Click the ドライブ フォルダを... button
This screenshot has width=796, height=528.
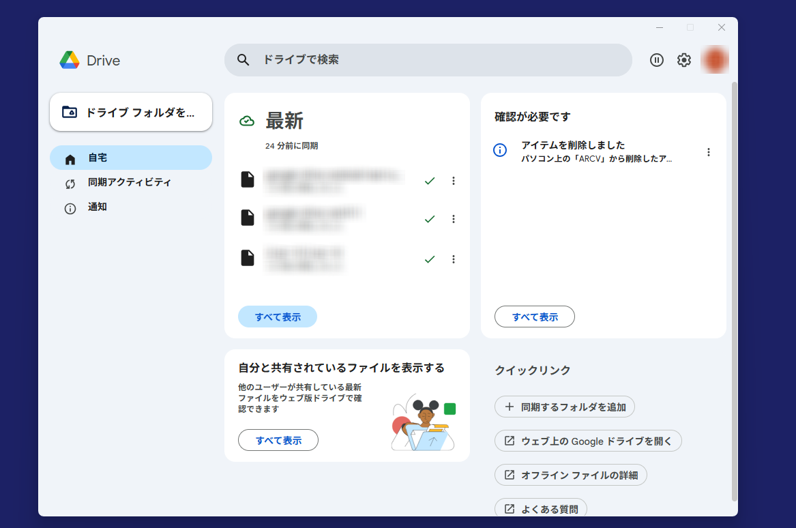pos(131,112)
